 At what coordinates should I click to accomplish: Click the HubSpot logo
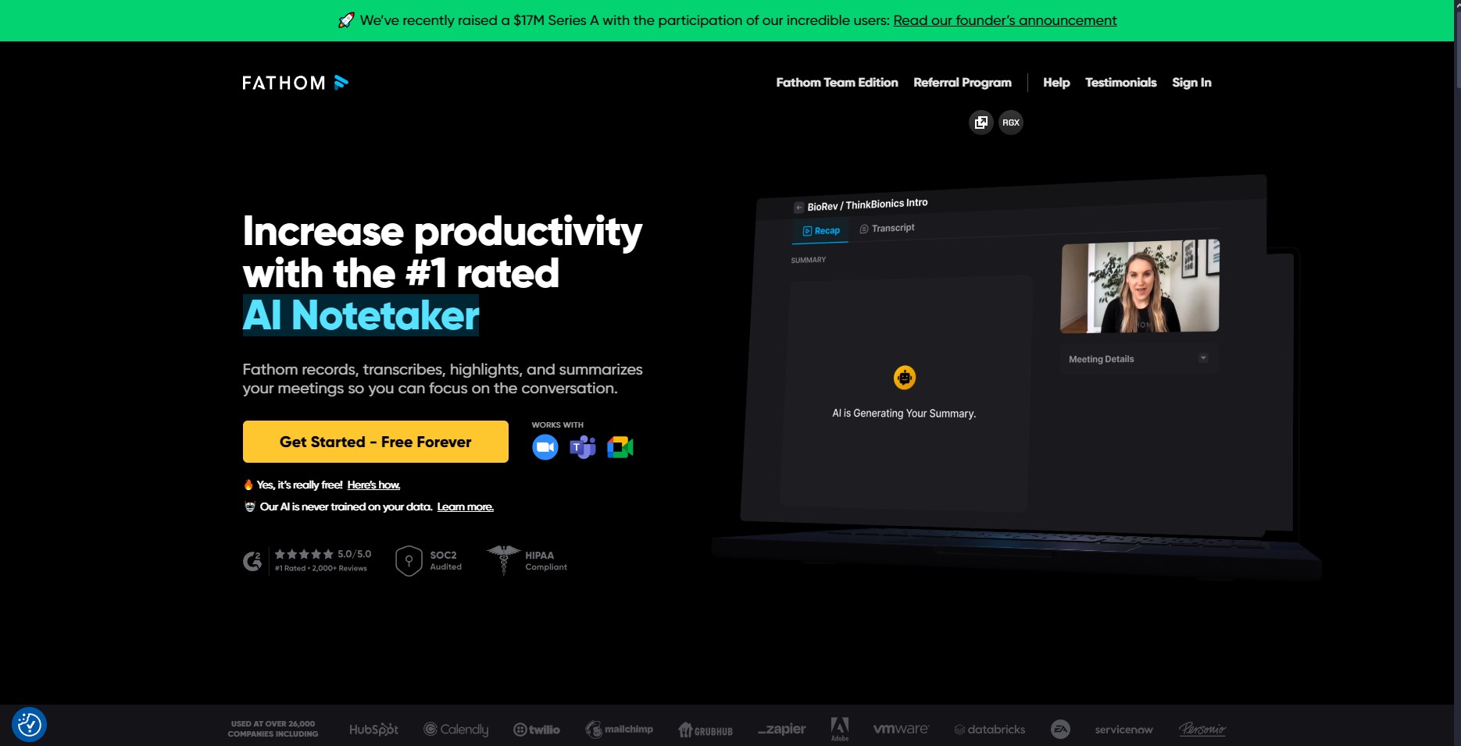373,730
